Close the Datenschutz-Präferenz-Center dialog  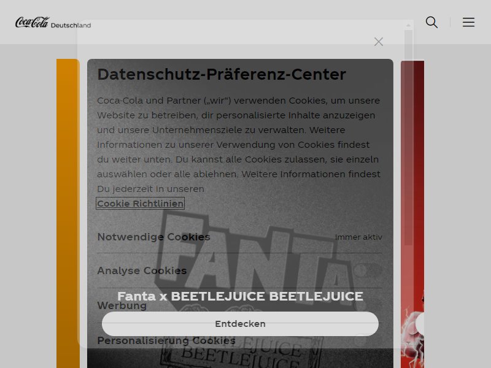378,42
